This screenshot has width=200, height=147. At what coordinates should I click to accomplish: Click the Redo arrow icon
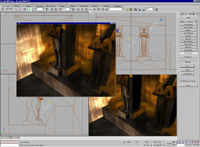11,9
